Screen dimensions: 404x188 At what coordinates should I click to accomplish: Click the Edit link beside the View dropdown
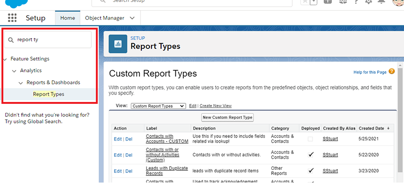click(192, 106)
